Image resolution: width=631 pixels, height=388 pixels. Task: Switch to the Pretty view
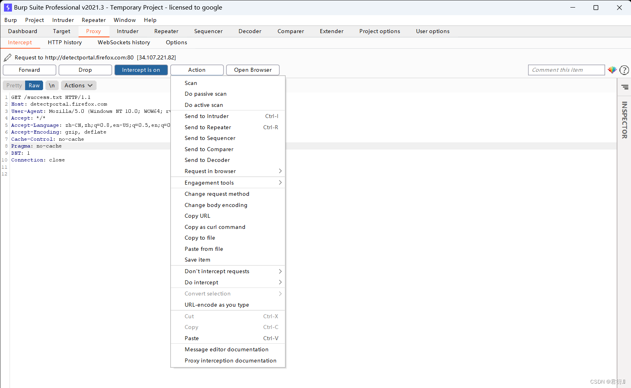pyautogui.click(x=14, y=85)
